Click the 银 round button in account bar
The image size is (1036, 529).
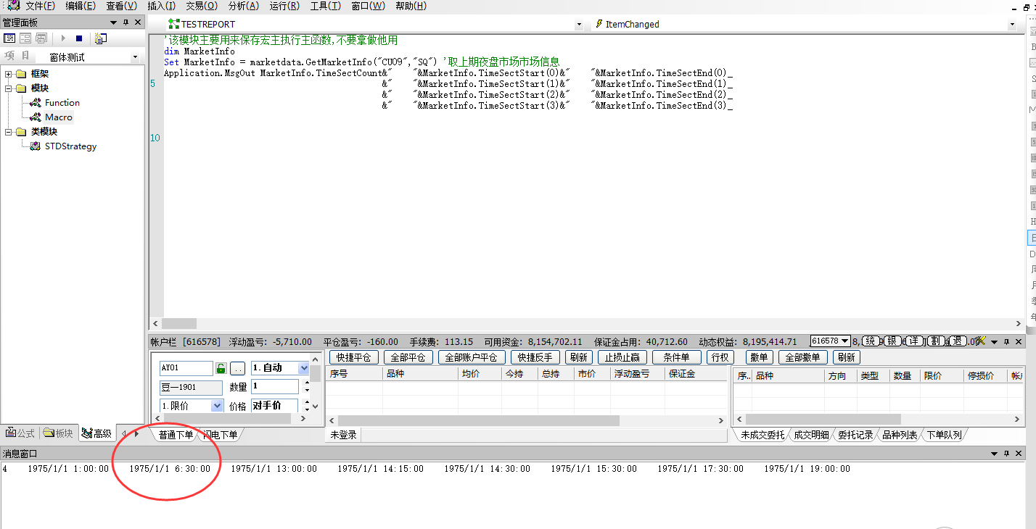[892, 341]
